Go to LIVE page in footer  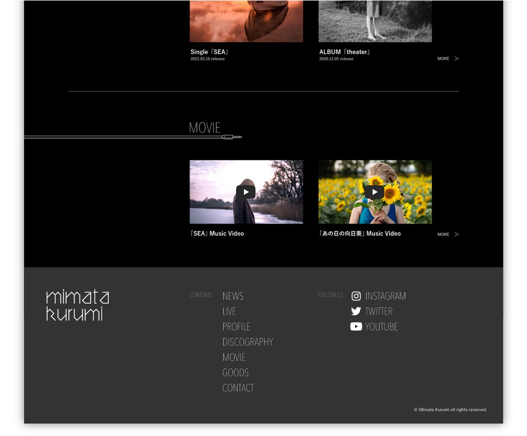coord(229,311)
